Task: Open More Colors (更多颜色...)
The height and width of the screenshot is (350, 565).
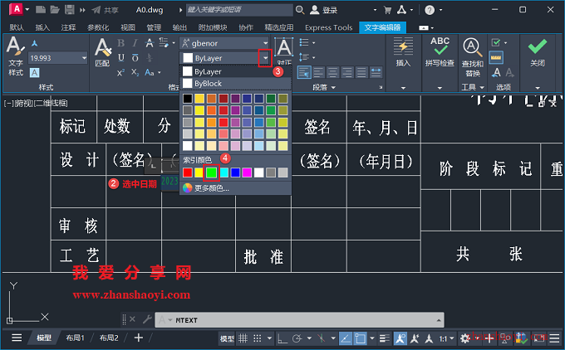Action: click(x=235, y=187)
